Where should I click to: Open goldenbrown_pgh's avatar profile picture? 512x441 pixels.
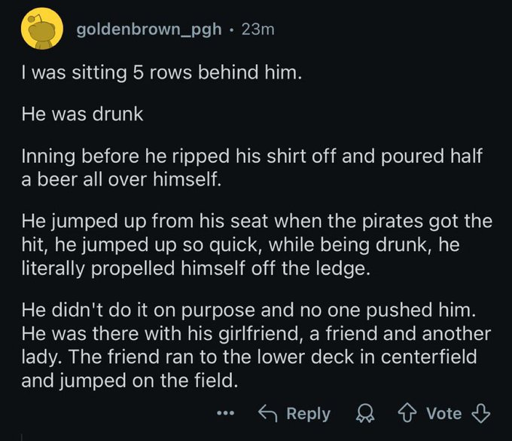[41, 32]
